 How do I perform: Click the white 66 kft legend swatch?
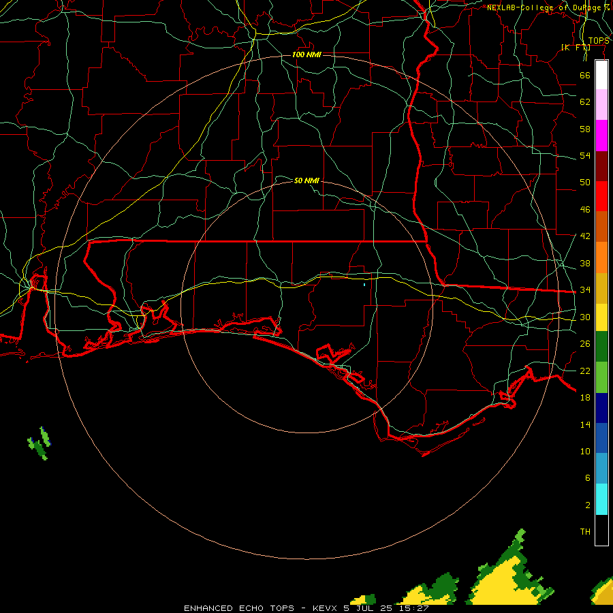[x=601, y=75]
